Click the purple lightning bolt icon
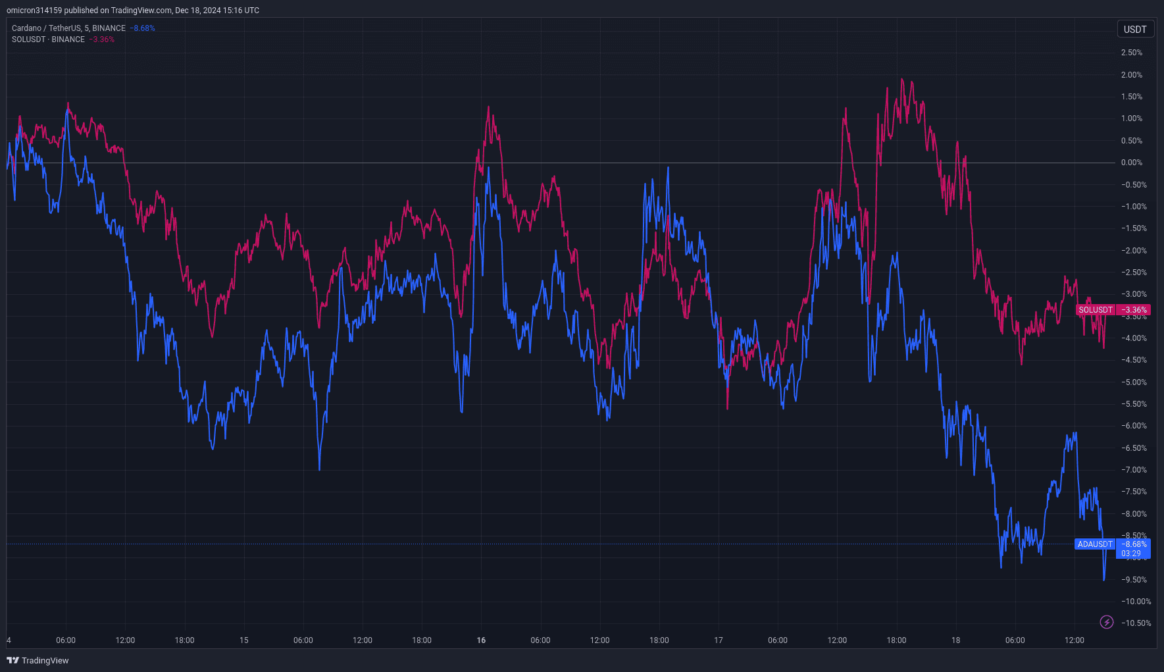The image size is (1164, 672). [1107, 622]
